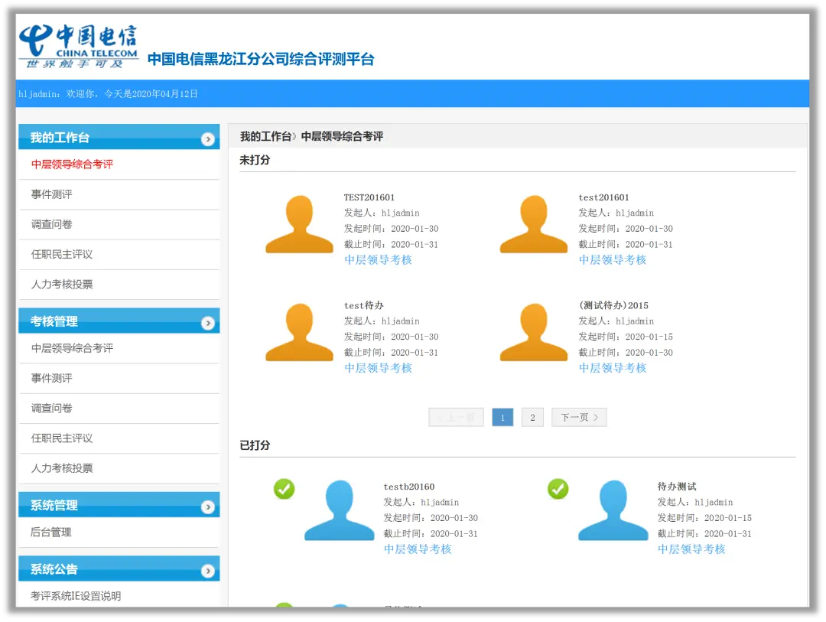Click the blue avatar for 待办测试

tap(613, 510)
